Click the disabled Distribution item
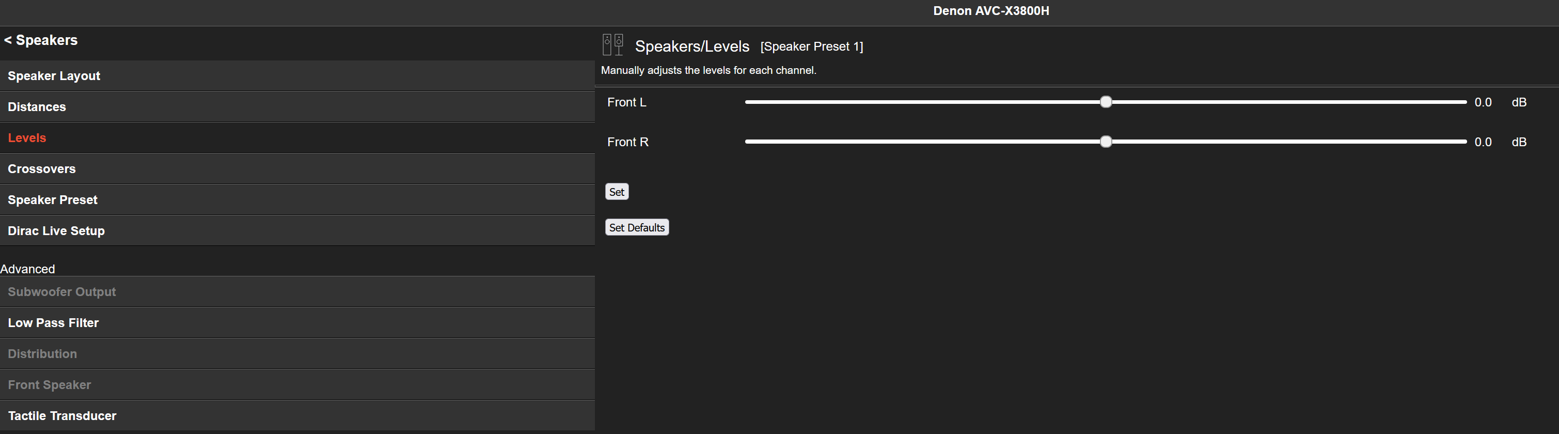This screenshot has height=434, width=1559. [297, 353]
